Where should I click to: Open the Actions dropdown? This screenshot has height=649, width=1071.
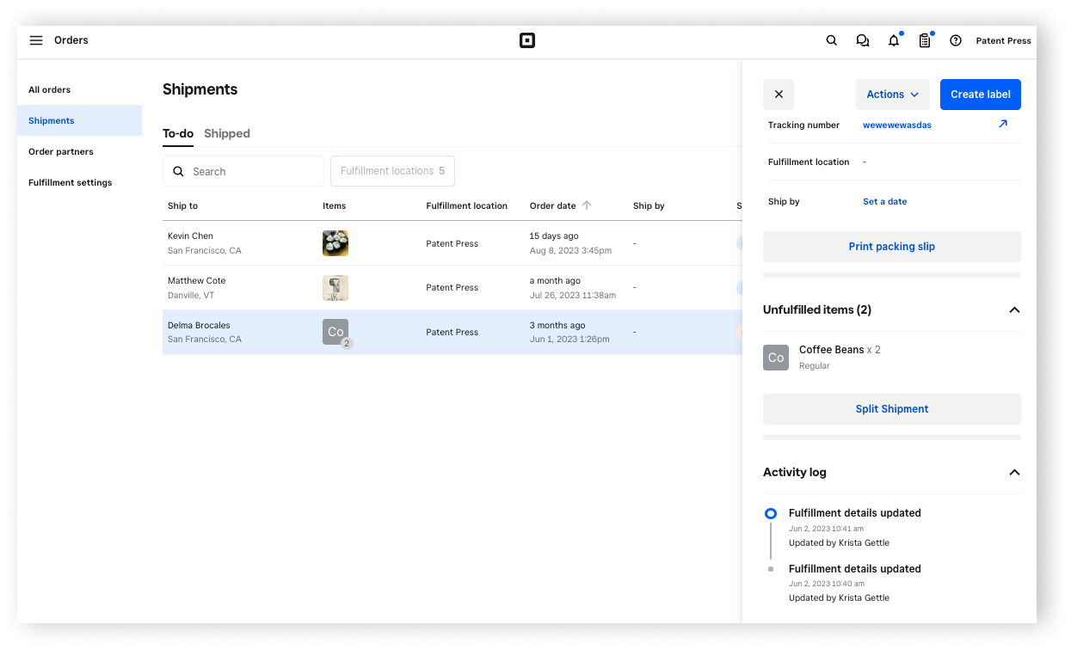893,95
